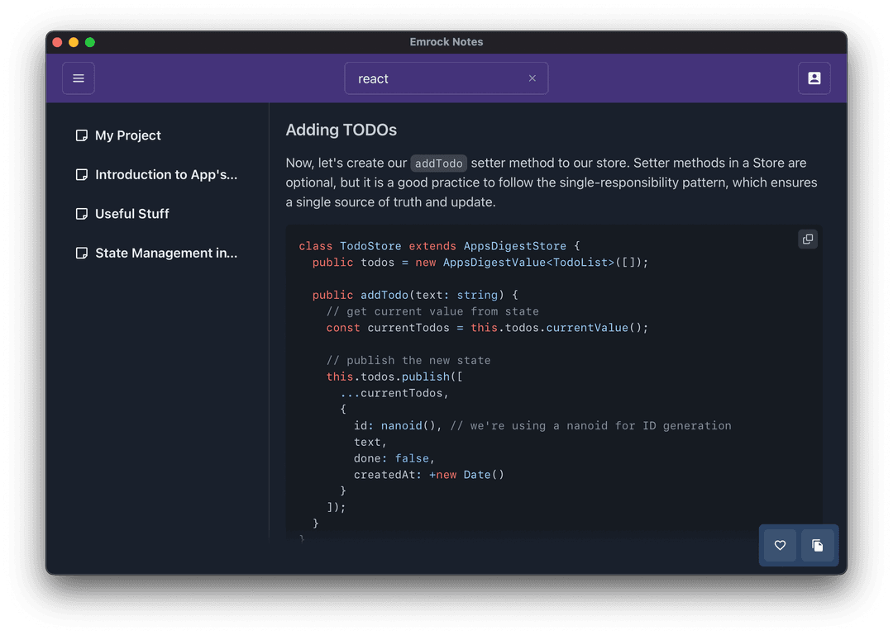
Task: Open the hamburger menu in the header
Action: coord(79,78)
